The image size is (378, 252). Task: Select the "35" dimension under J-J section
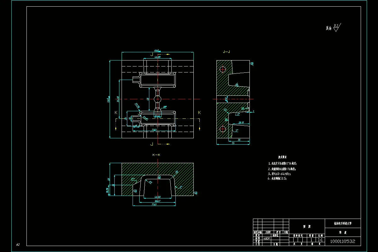pos(239,140)
